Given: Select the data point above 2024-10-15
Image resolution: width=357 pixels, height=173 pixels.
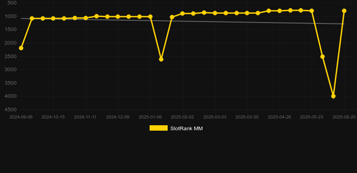Looking at the screenshot, I should click(53, 18).
